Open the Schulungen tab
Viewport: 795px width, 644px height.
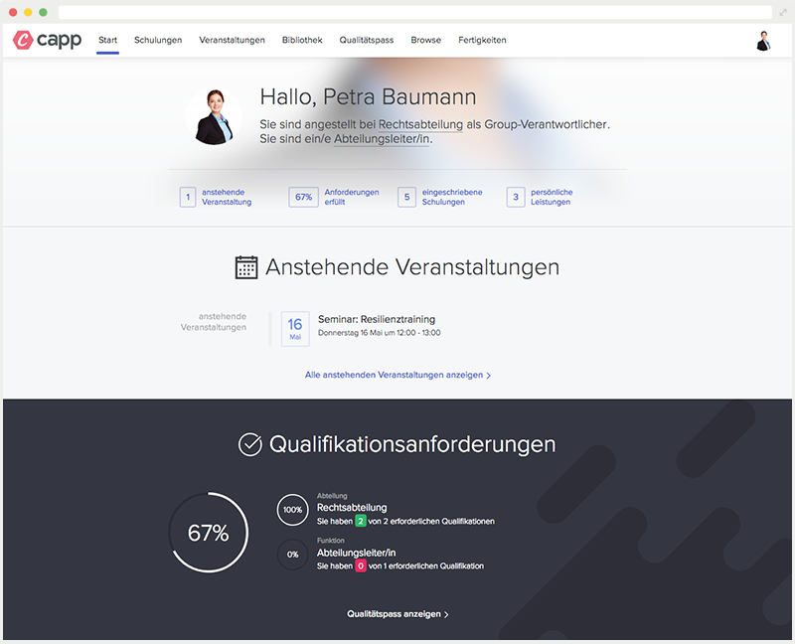click(158, 40)
